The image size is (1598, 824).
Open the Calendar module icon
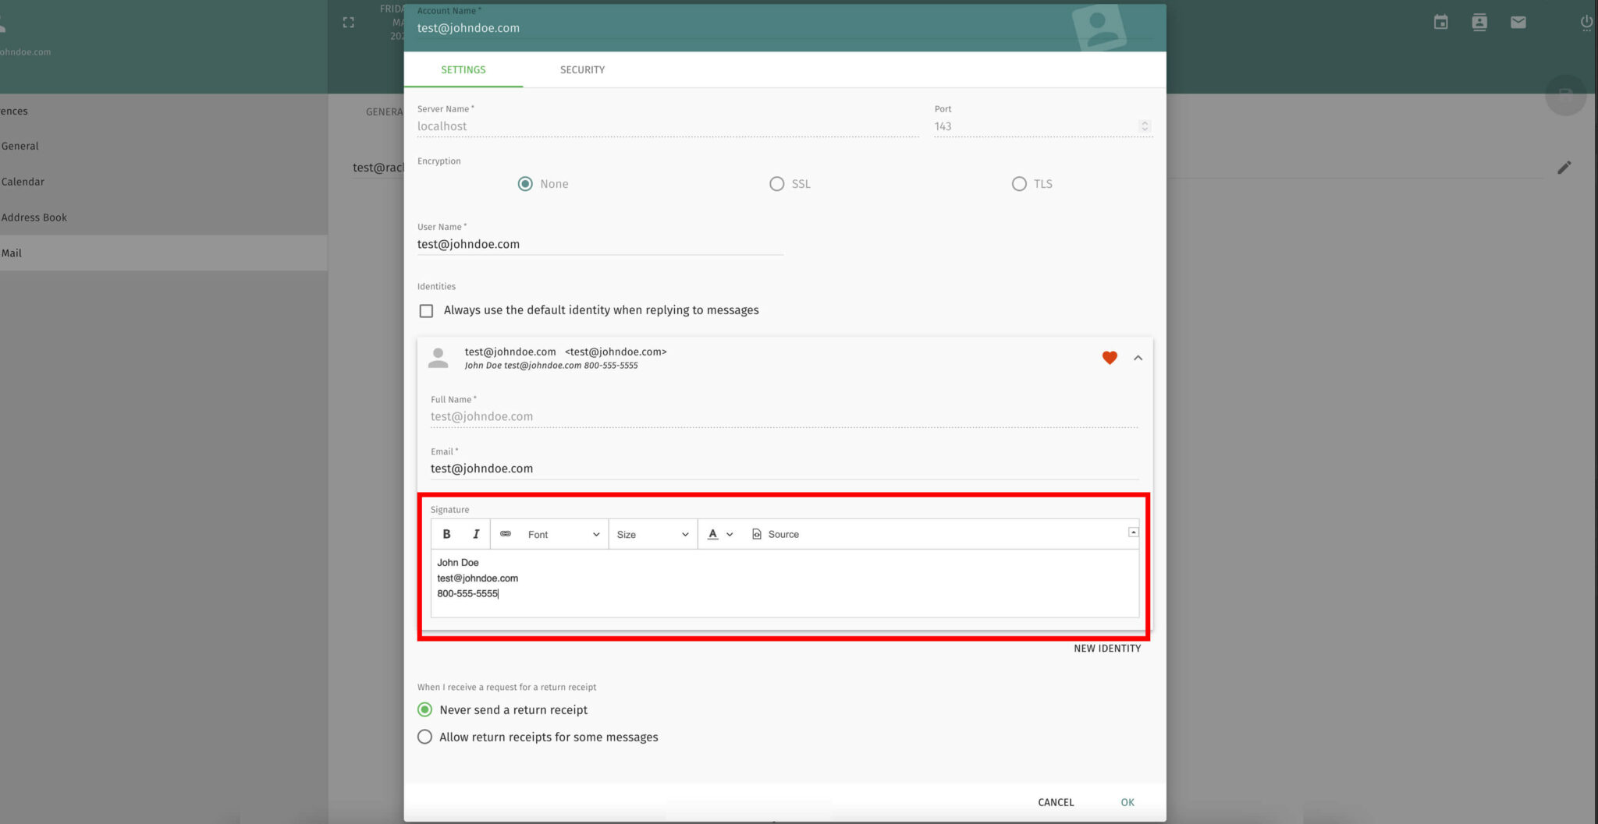coord(1440,23)
